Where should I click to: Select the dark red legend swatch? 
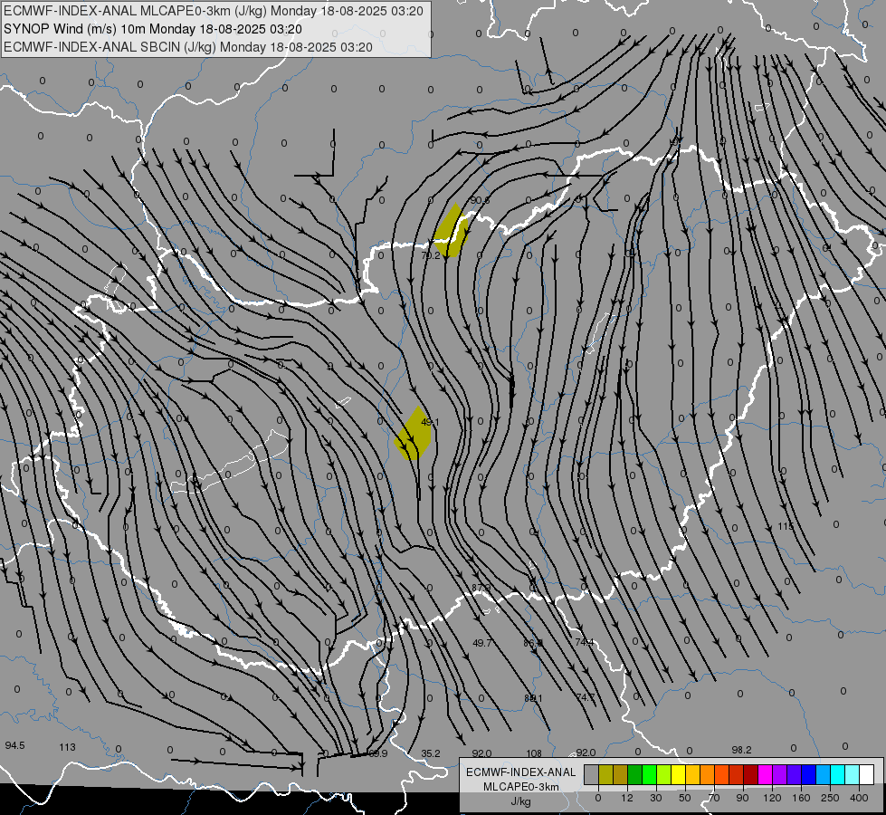click(x=751, y=774)
